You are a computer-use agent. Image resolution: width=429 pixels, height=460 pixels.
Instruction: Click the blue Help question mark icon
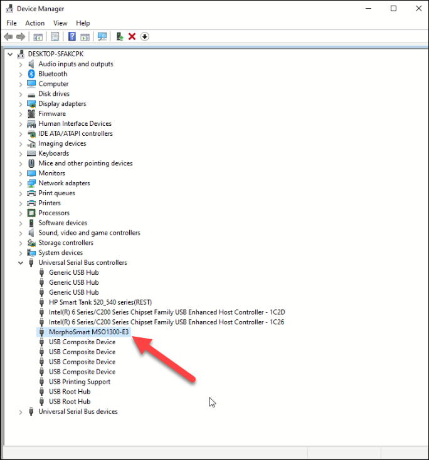72,37
